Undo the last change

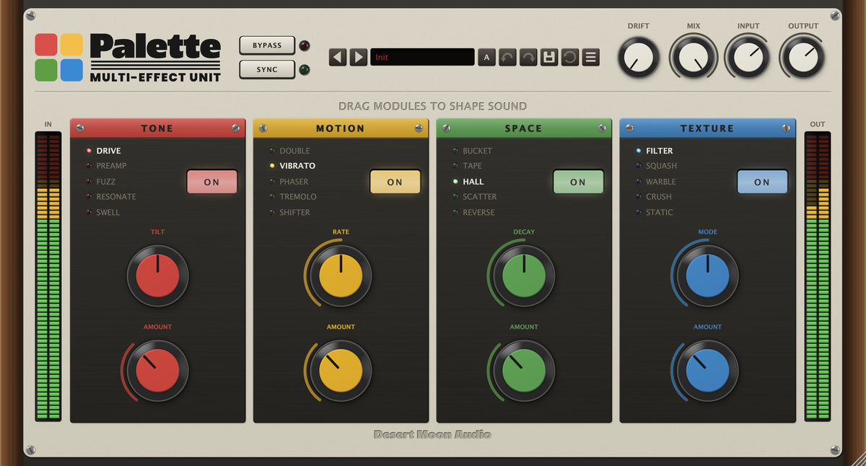coord(507,57)
